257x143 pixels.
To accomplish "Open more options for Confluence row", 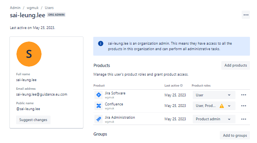I will [244, 106].
